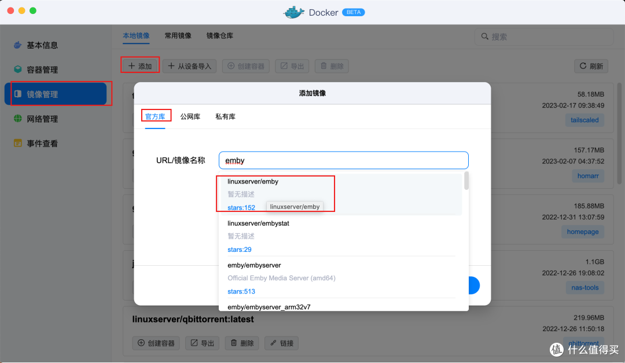
Task: Export the qbittorrent image via its 导出
Action: [x=202, y=343]
